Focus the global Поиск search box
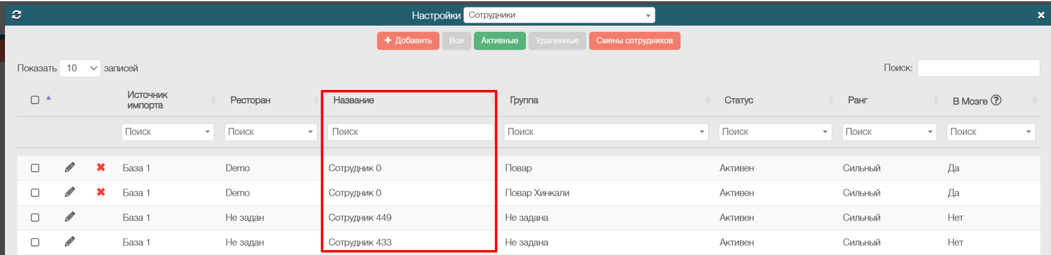 pyautogui.click(x=978, y=68)
